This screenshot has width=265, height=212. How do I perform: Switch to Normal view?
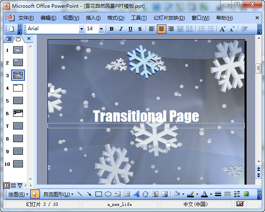pyautogui.click(x=7, y=185)
